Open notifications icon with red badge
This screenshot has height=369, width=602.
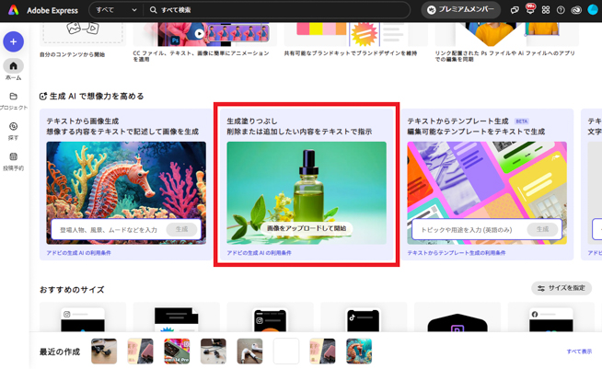(530, 10)
